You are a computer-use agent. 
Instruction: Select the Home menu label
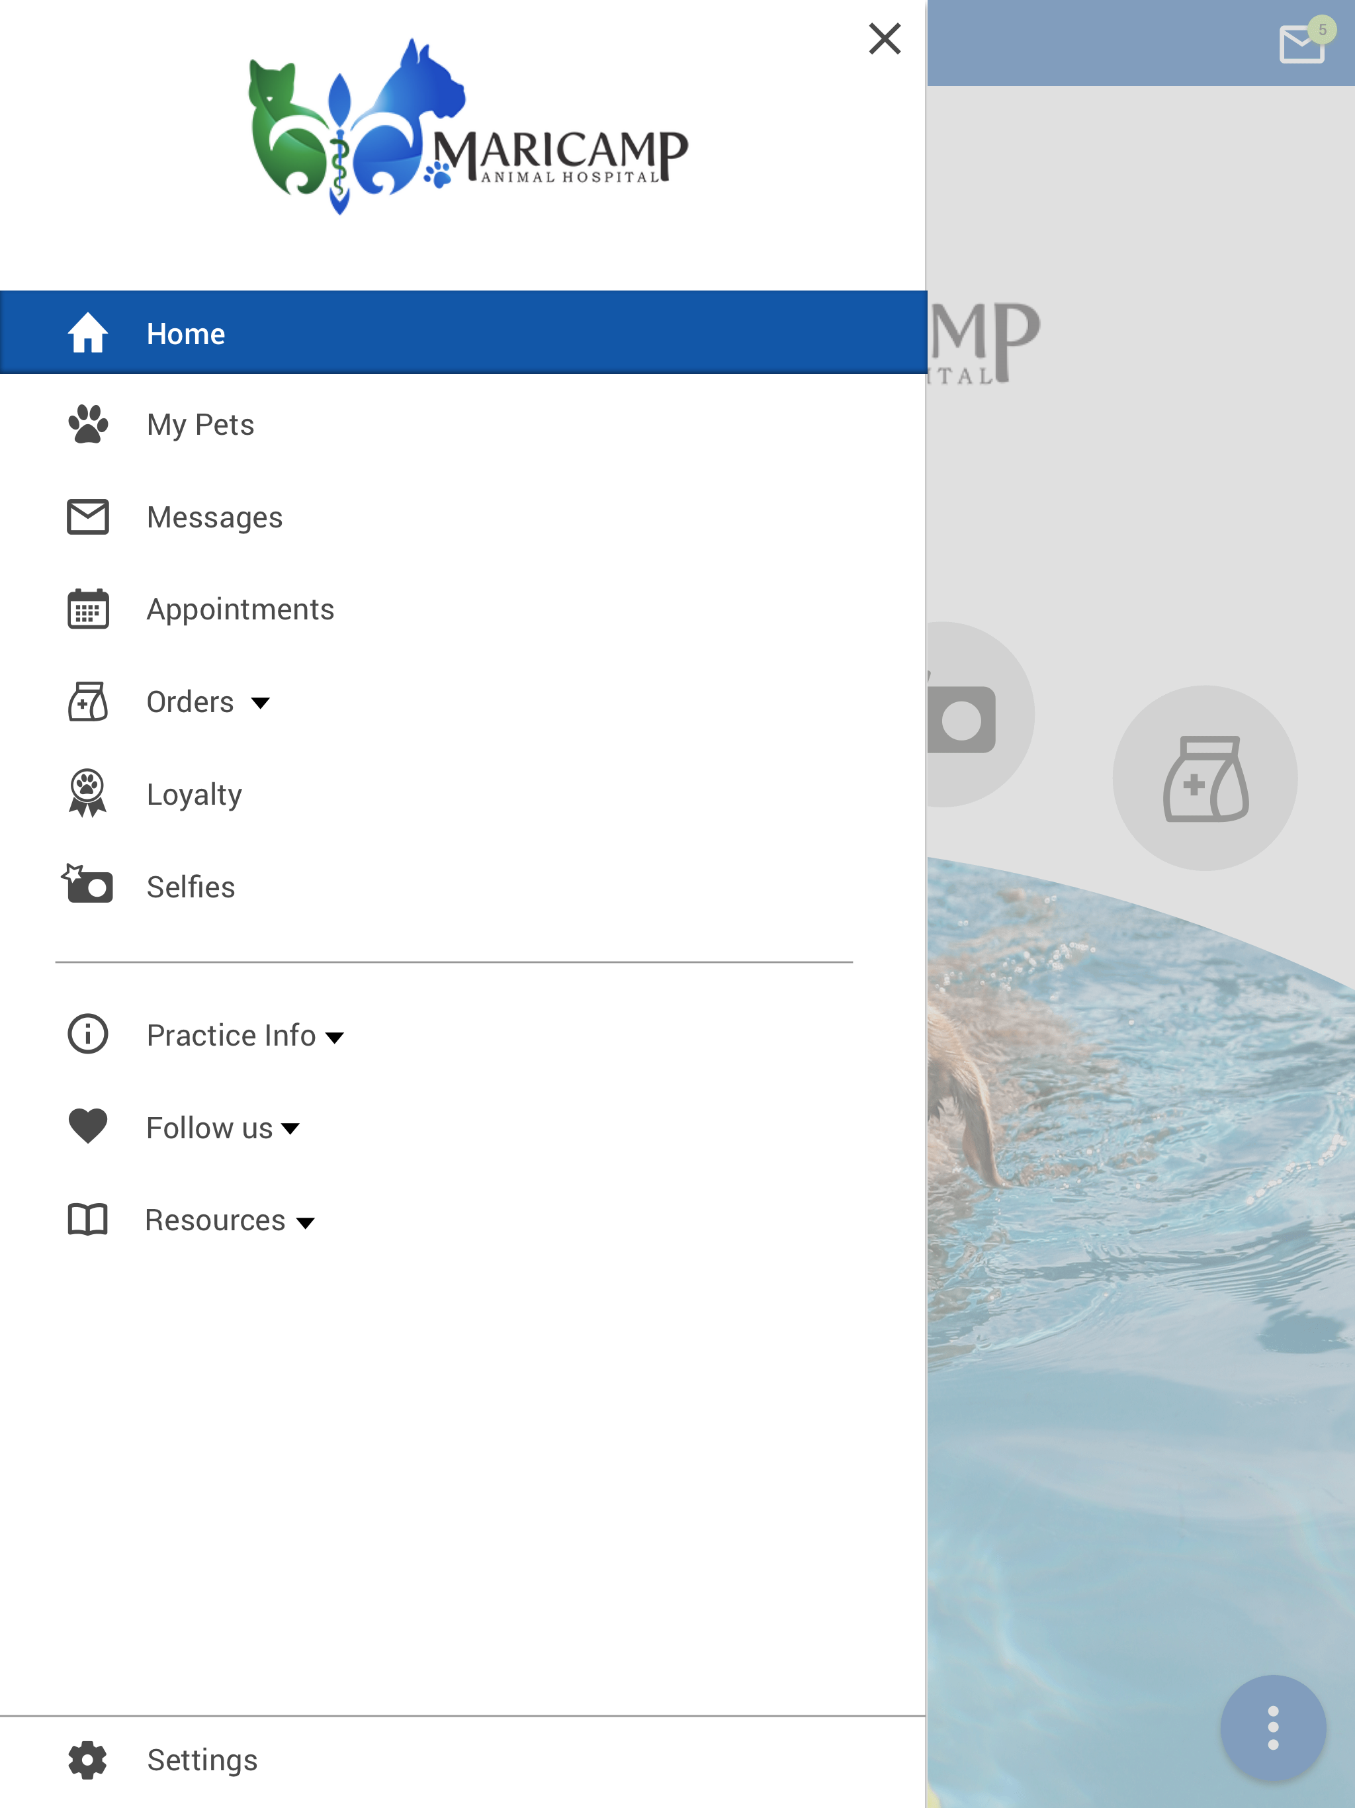(185, 334)
